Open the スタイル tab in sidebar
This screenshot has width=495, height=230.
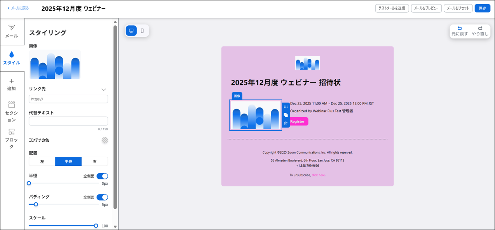[11, 58]
